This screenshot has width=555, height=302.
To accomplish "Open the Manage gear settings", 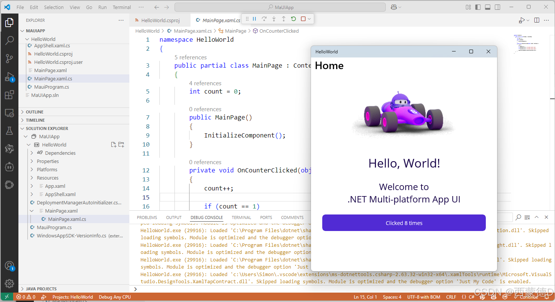I will point(9,284).
